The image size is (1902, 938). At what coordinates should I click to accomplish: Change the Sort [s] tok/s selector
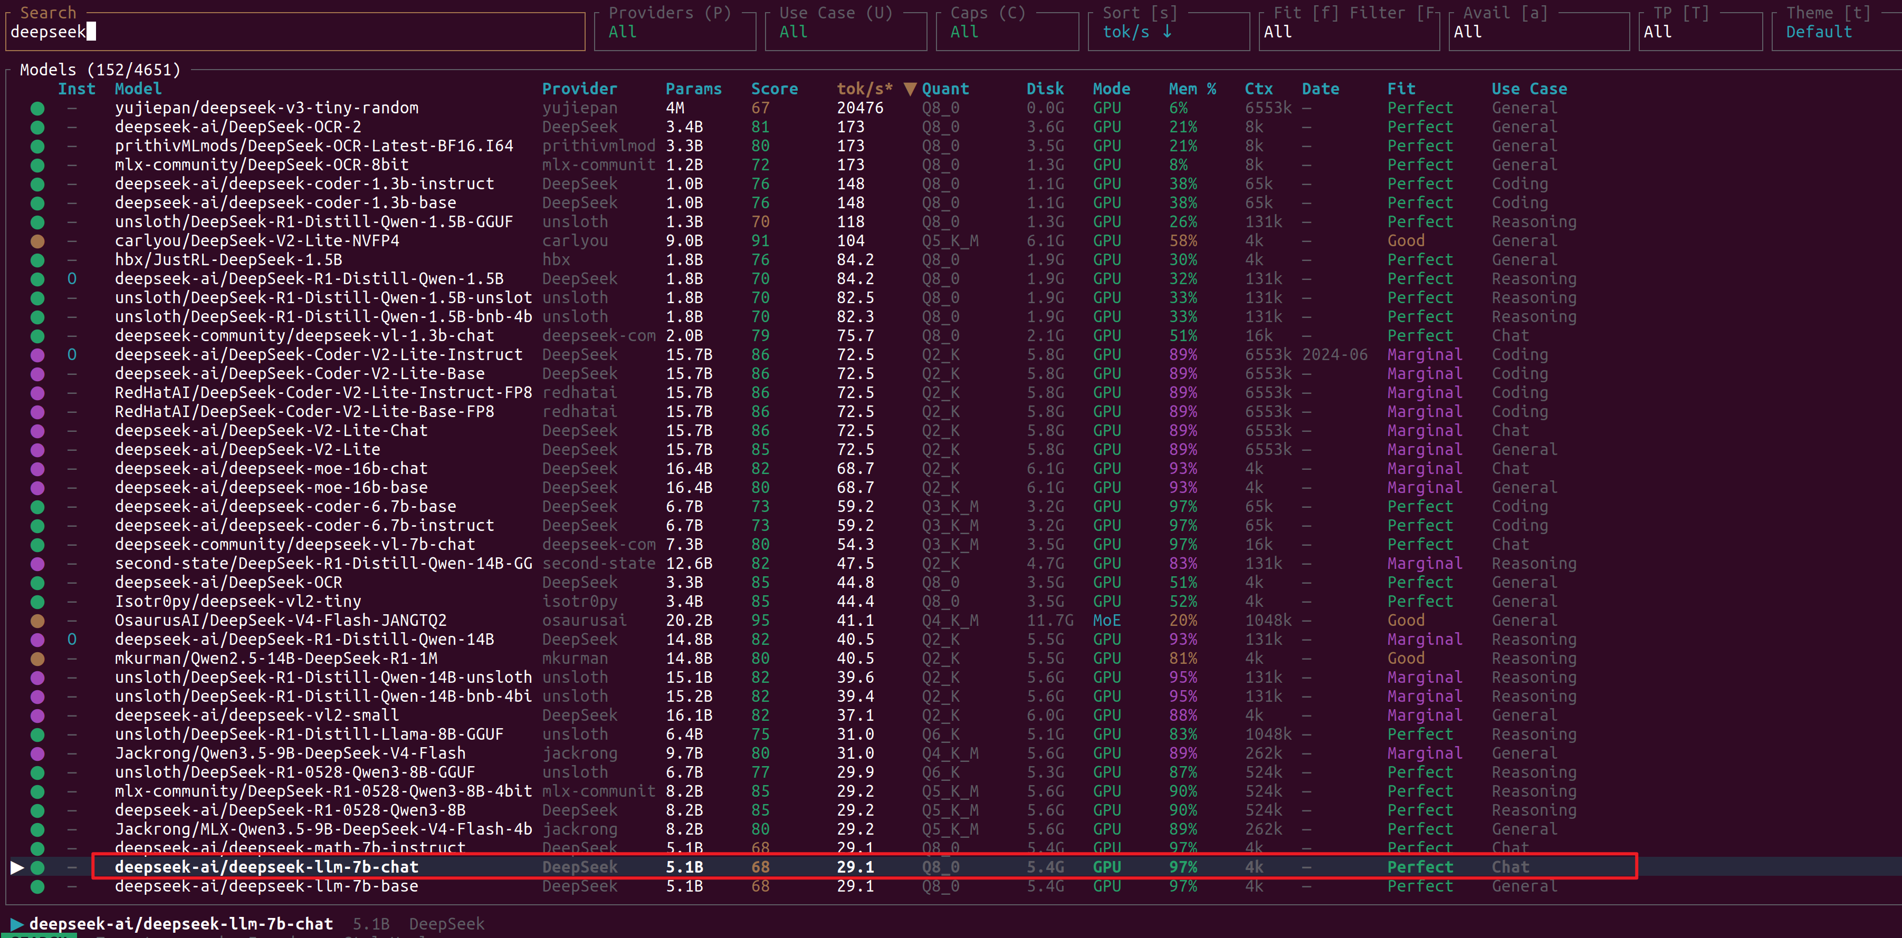click(1169, 32)
